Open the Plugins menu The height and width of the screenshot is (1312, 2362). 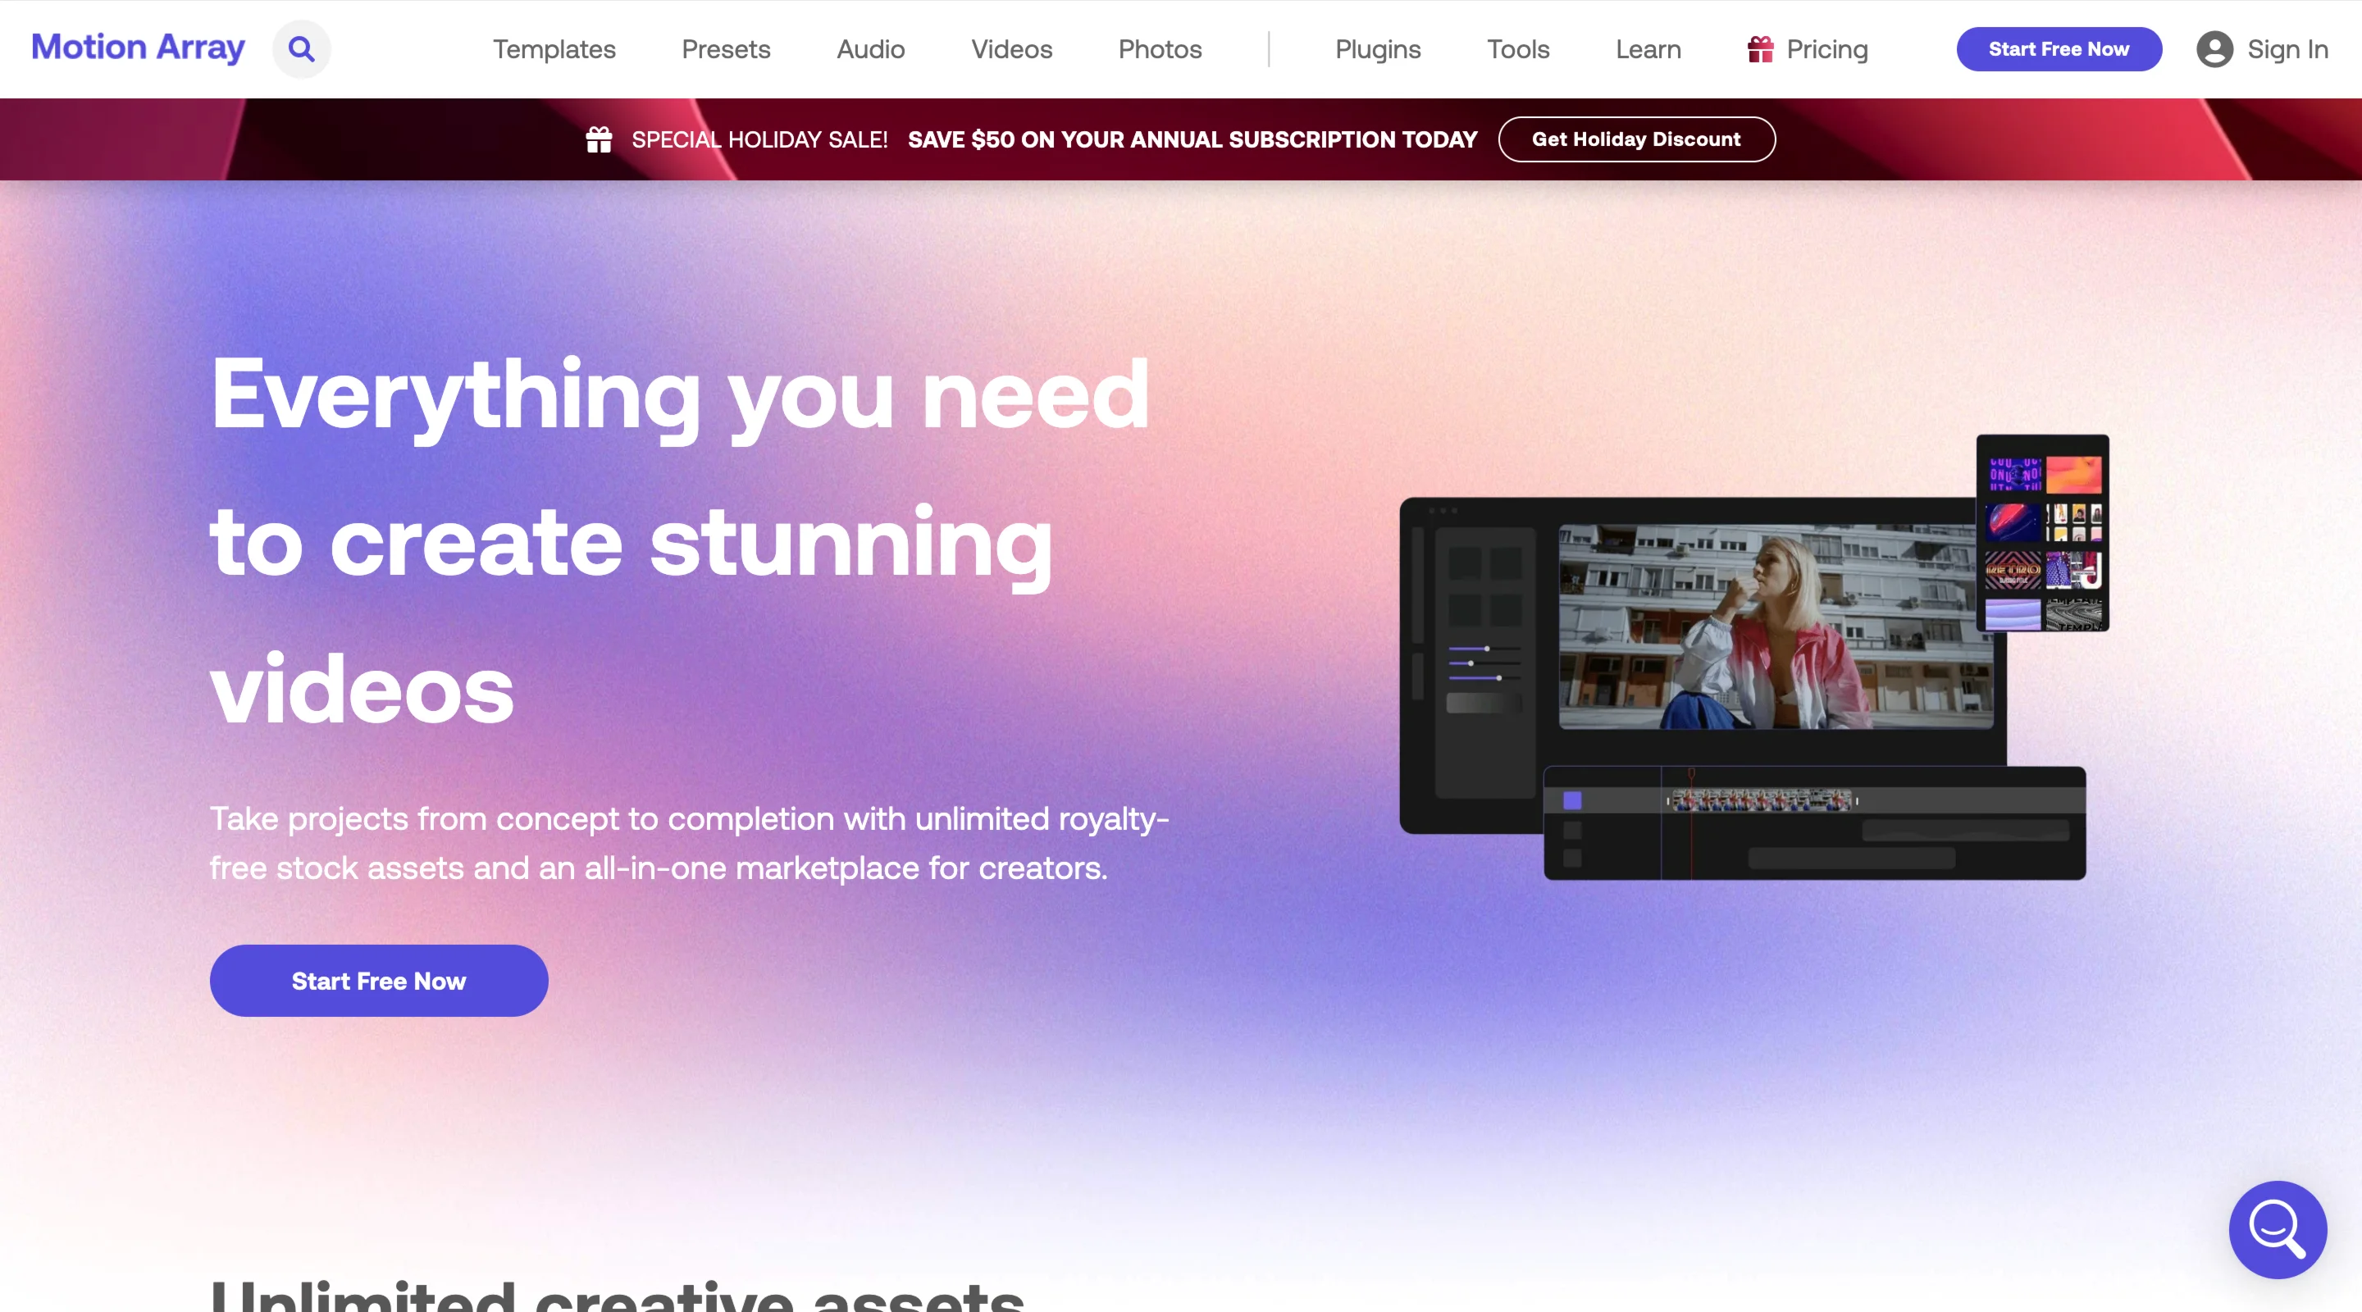[x=1377, y=48]
